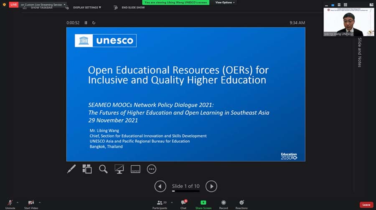Click the Slide 1 of 10 indicator
376x210 pixels.
pos(185,186)
